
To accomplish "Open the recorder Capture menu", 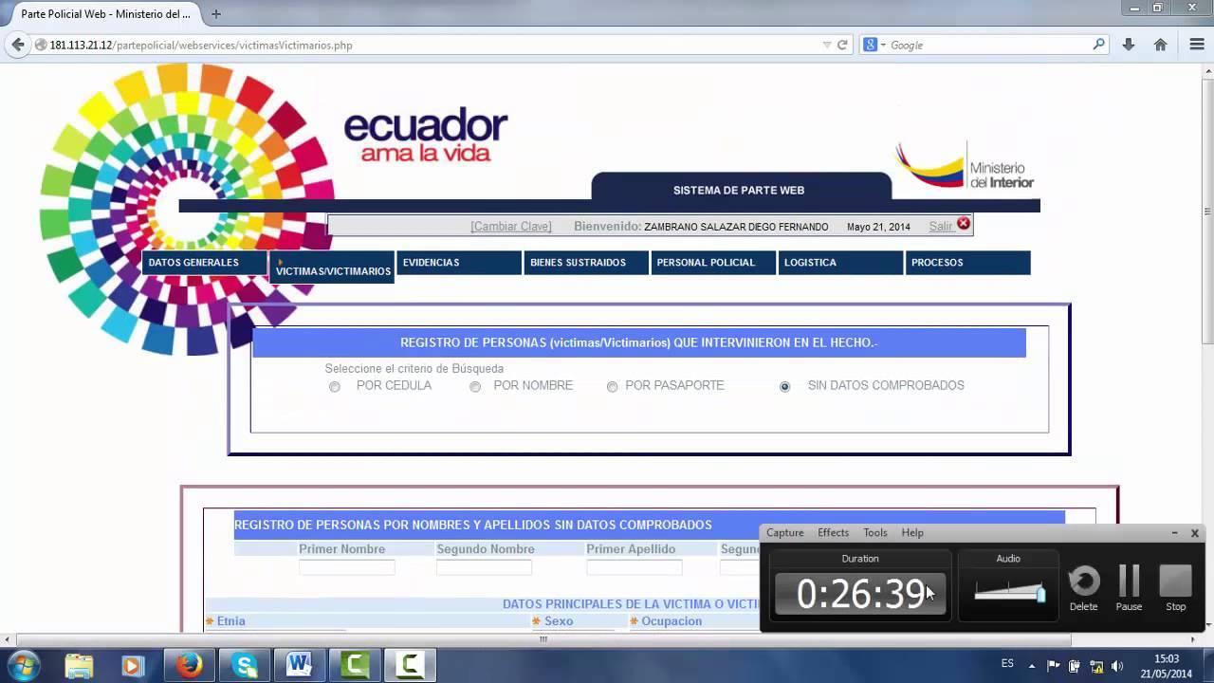I will pos(785,533).
